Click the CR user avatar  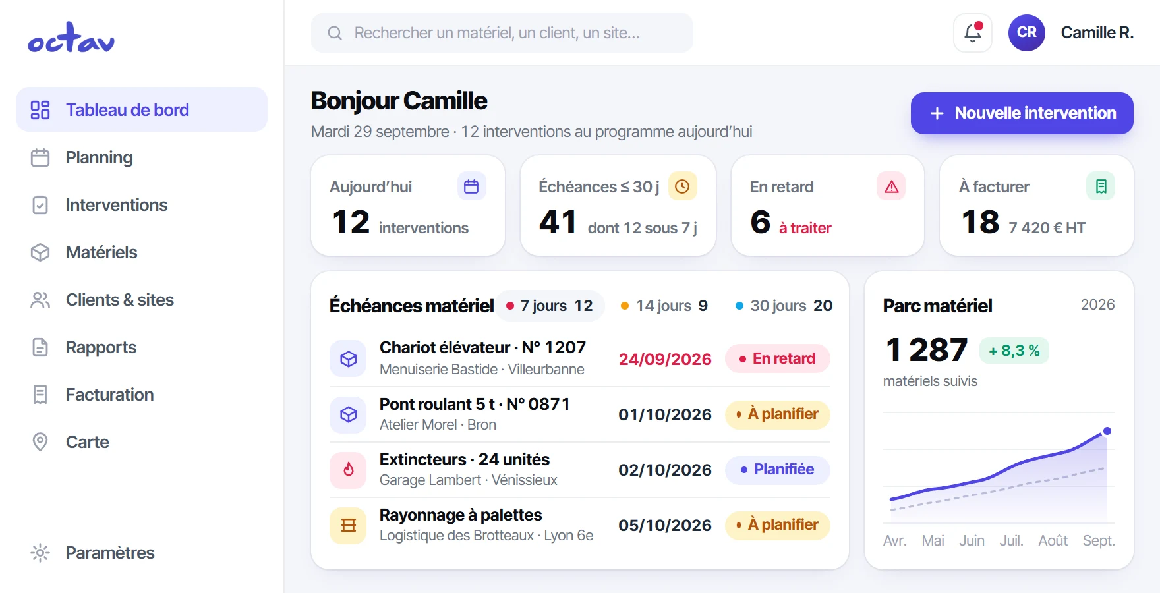[x=1027, y=33]
